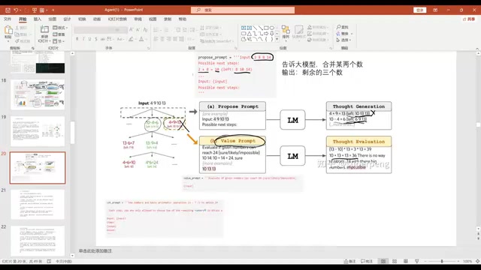Switch to the 设计 (Design) tab
The height and width of the screenshot is (270, 481).
[67, 19]
